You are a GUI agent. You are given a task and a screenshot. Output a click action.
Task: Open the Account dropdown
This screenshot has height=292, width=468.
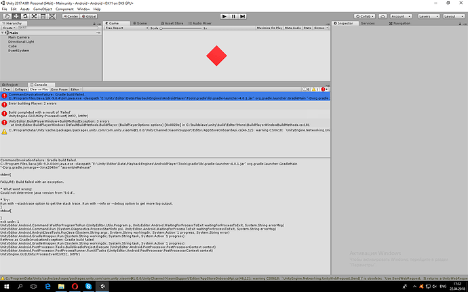[401, 16]
